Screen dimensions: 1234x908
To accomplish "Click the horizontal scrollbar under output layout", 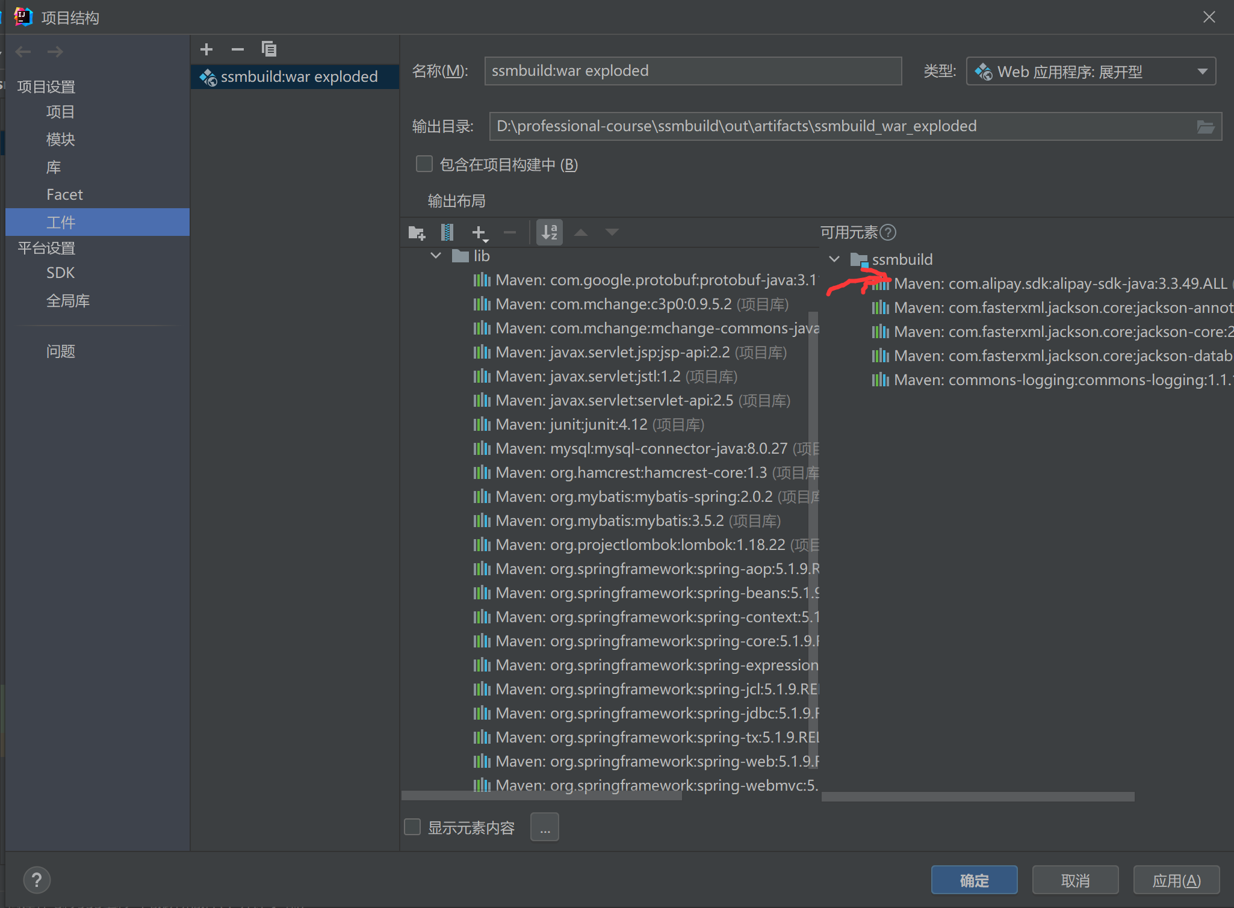I will 541,796.
